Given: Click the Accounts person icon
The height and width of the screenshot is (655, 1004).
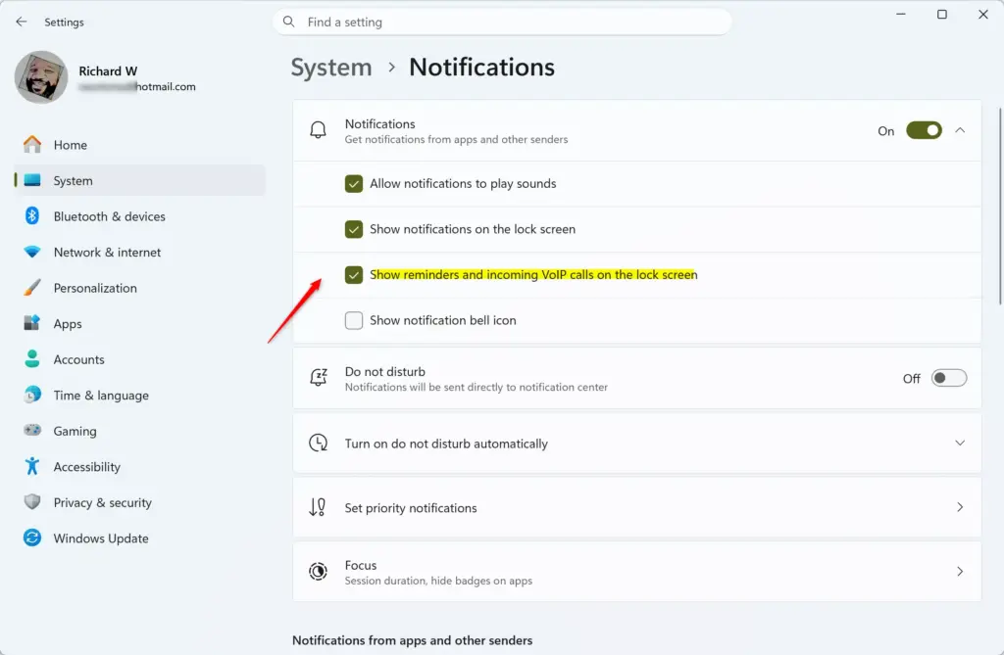Looking at the screenshot, I should click(x=32, y=359).
